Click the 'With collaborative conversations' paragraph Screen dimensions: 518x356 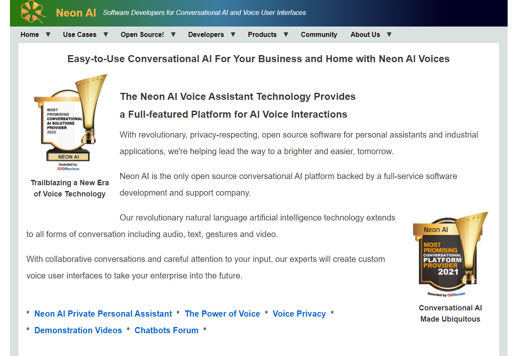pos(206,267)
